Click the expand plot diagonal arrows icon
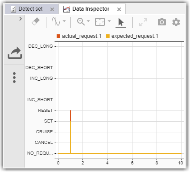 (x=143, y=22)
